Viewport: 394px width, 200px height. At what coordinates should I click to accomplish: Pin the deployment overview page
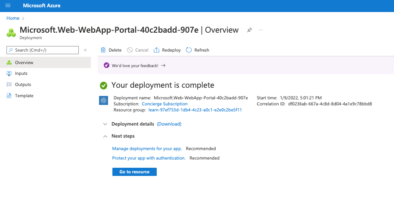249,30
